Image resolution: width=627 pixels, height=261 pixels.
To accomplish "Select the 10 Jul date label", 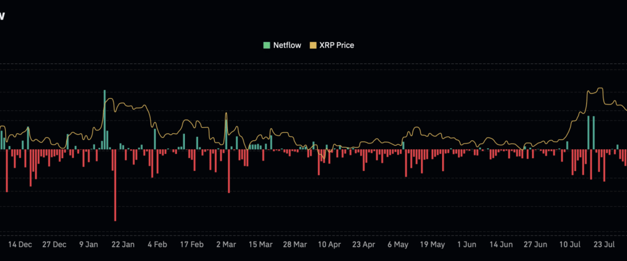I will coord(570,244).
